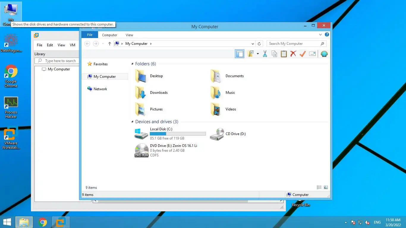Click the magnifier icon in search box

coord(322,44)
